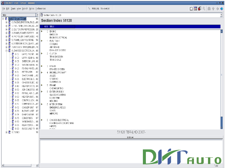The width and height of the screenshot is (225, 168).
Task: Click the KEY column header
Action: (x=46, y=26)
